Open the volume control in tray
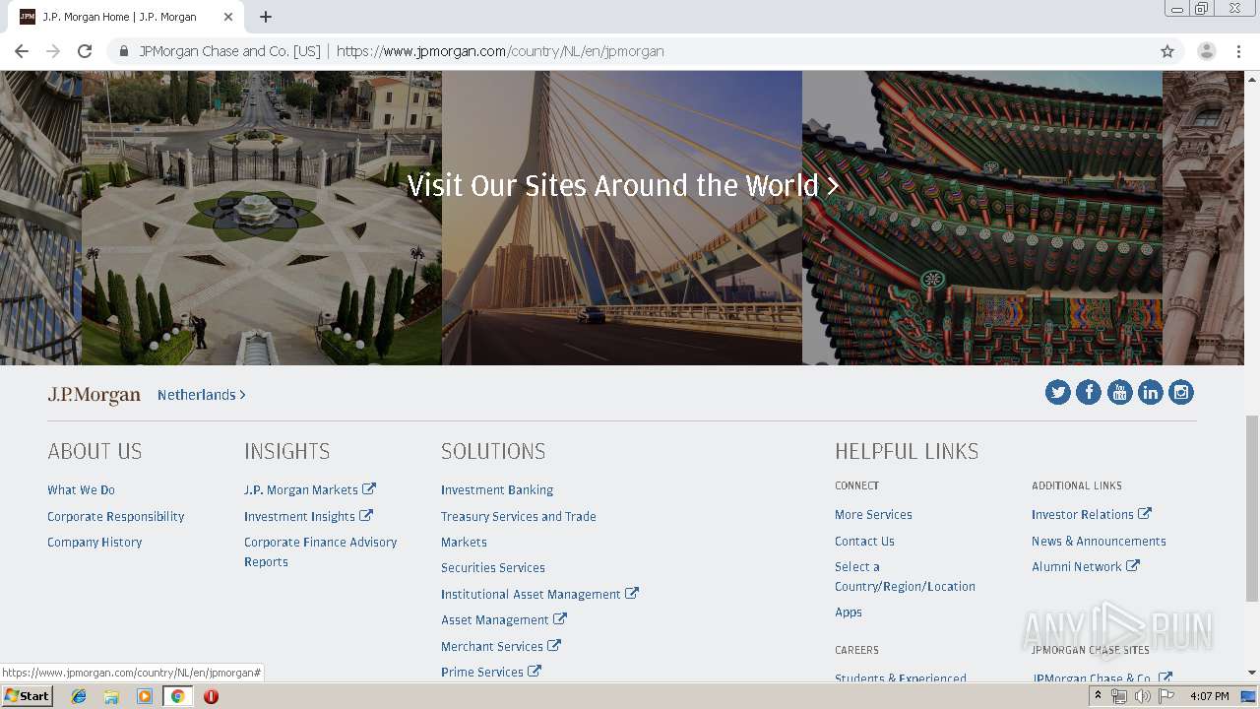The width and height of the screenshot is (1260, 709). pyautogui.click(x=1142, y=696)
